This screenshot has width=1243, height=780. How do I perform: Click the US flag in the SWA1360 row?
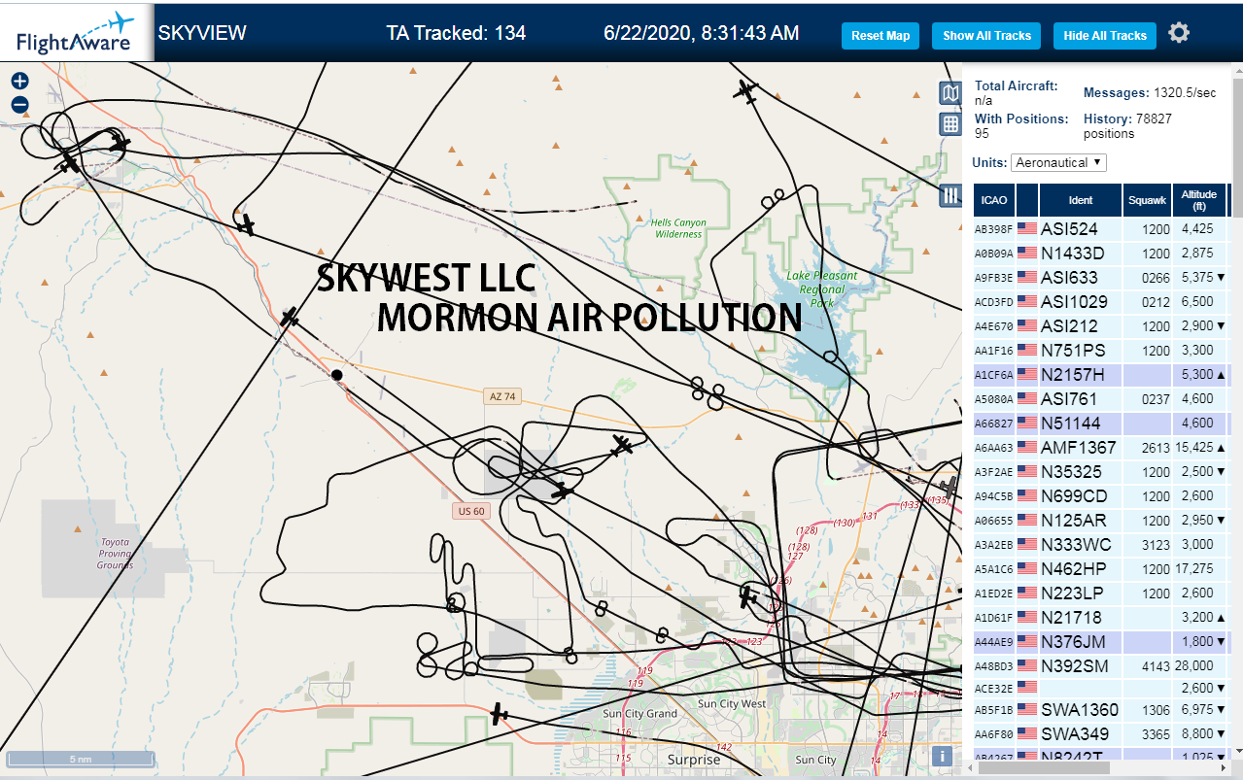coord(1027,710)
